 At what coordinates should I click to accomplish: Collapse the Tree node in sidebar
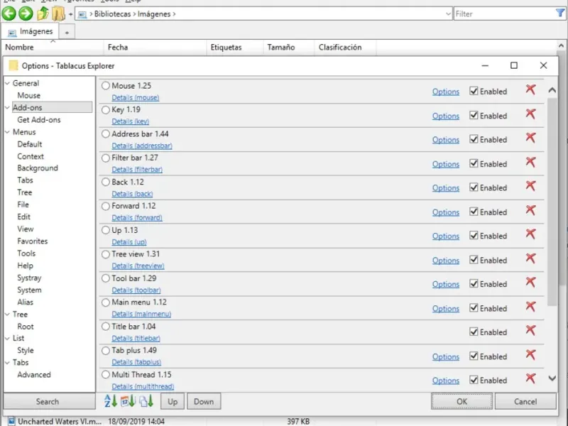7,315
